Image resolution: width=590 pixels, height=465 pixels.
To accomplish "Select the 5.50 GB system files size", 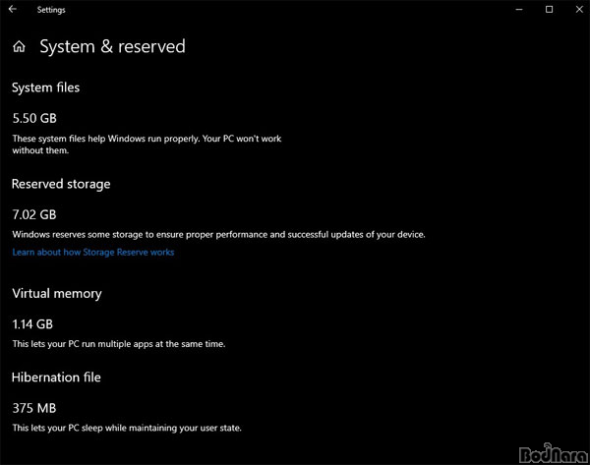I will [x=34, y=118].
